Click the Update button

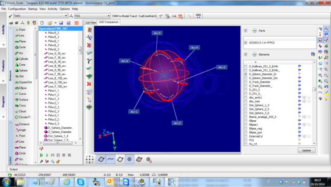click(306, 150)
